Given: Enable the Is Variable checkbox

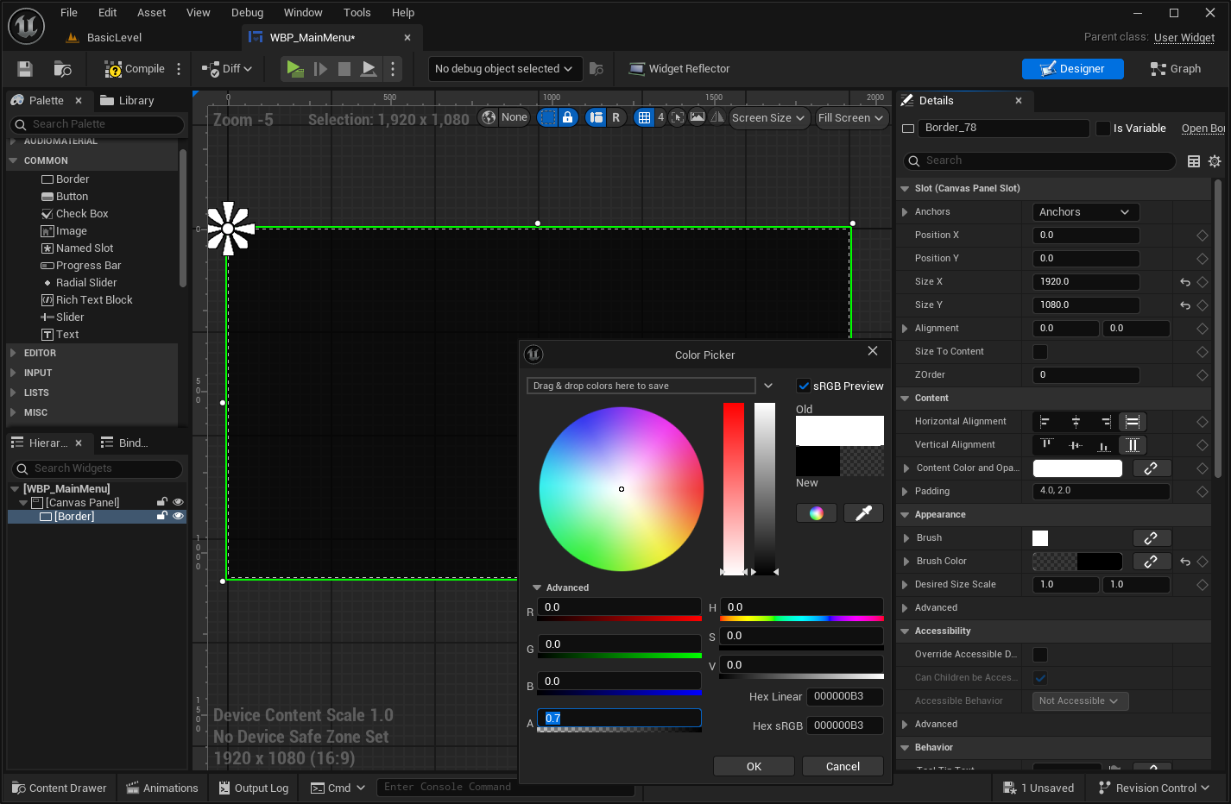Looking at the screenshot, I should pyautogui.click(x=1103, y=129).
